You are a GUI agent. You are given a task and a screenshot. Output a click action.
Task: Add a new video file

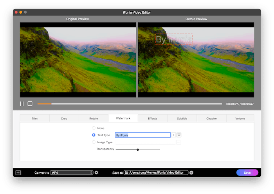tap(18, 173)
